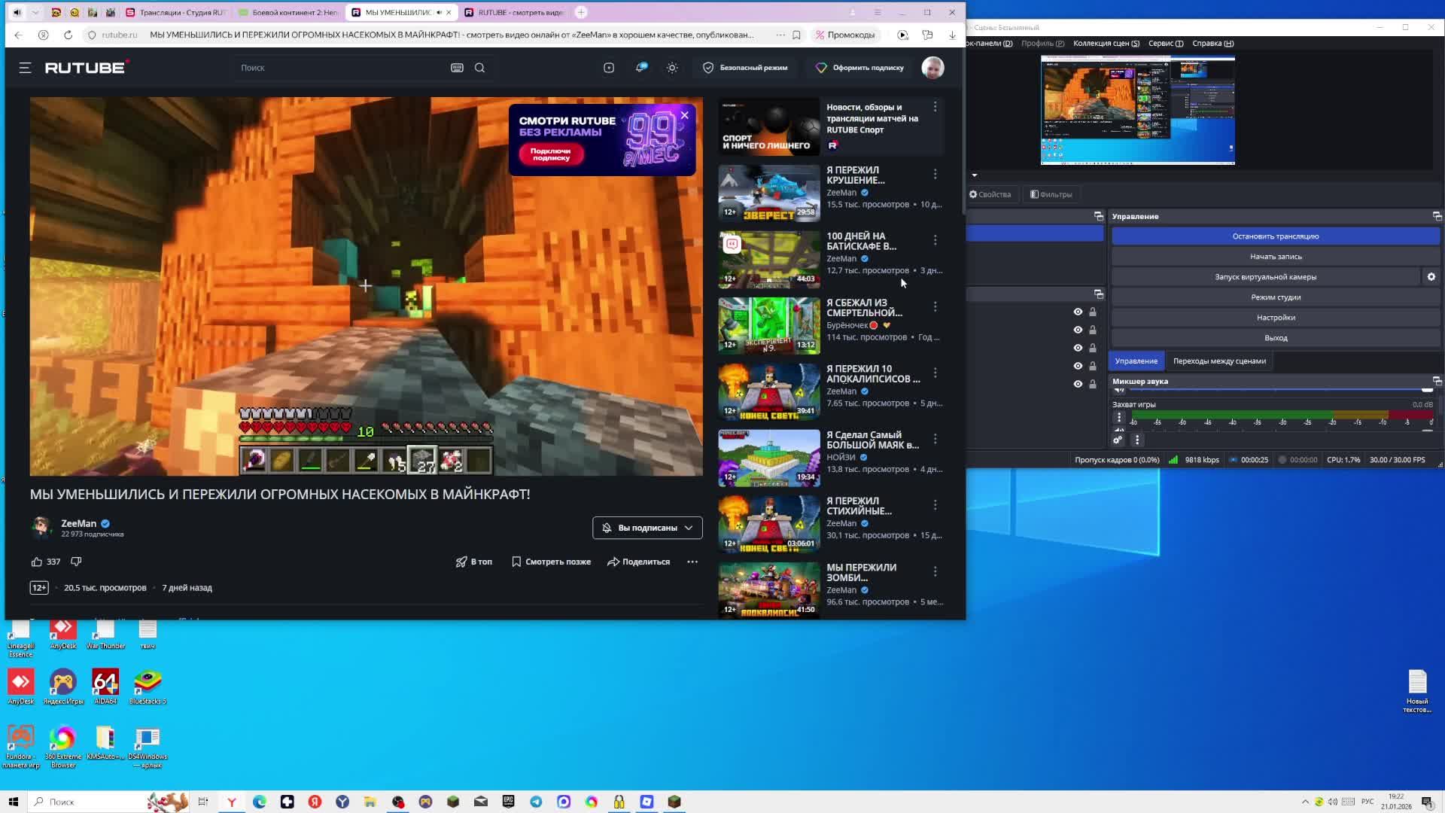Click the upload video plus icon

(x=609, y=68)
